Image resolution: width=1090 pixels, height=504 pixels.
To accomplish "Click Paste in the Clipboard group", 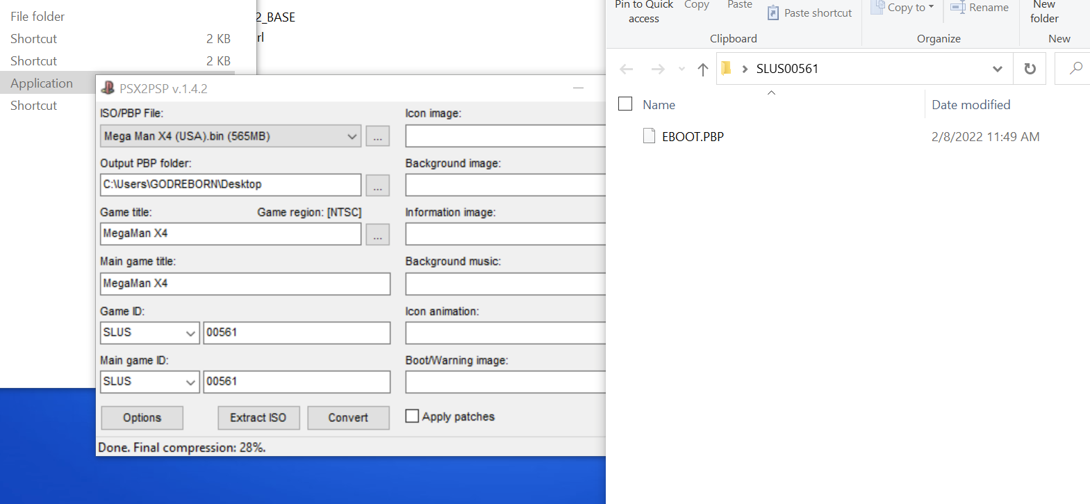I will coord(740,5).
